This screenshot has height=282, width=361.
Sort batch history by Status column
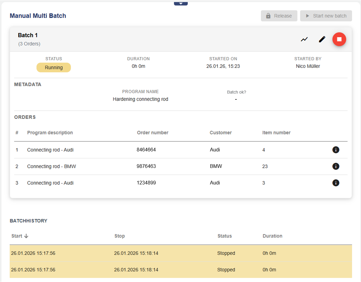tap(224, 236)
